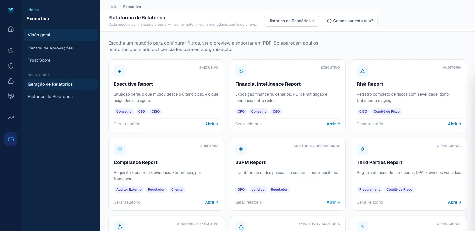The image size is (475, 231).
Task: Select Visão geral in the side menu
Action: (61, 35)
